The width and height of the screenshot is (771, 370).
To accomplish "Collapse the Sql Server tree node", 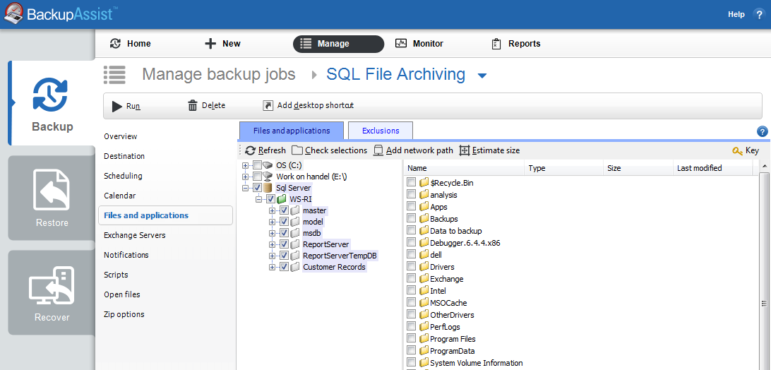I will [245, 188].
